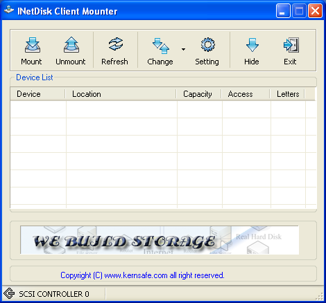
Task: Click the INetDisk title bar app icon
Action: click(9, 10)
